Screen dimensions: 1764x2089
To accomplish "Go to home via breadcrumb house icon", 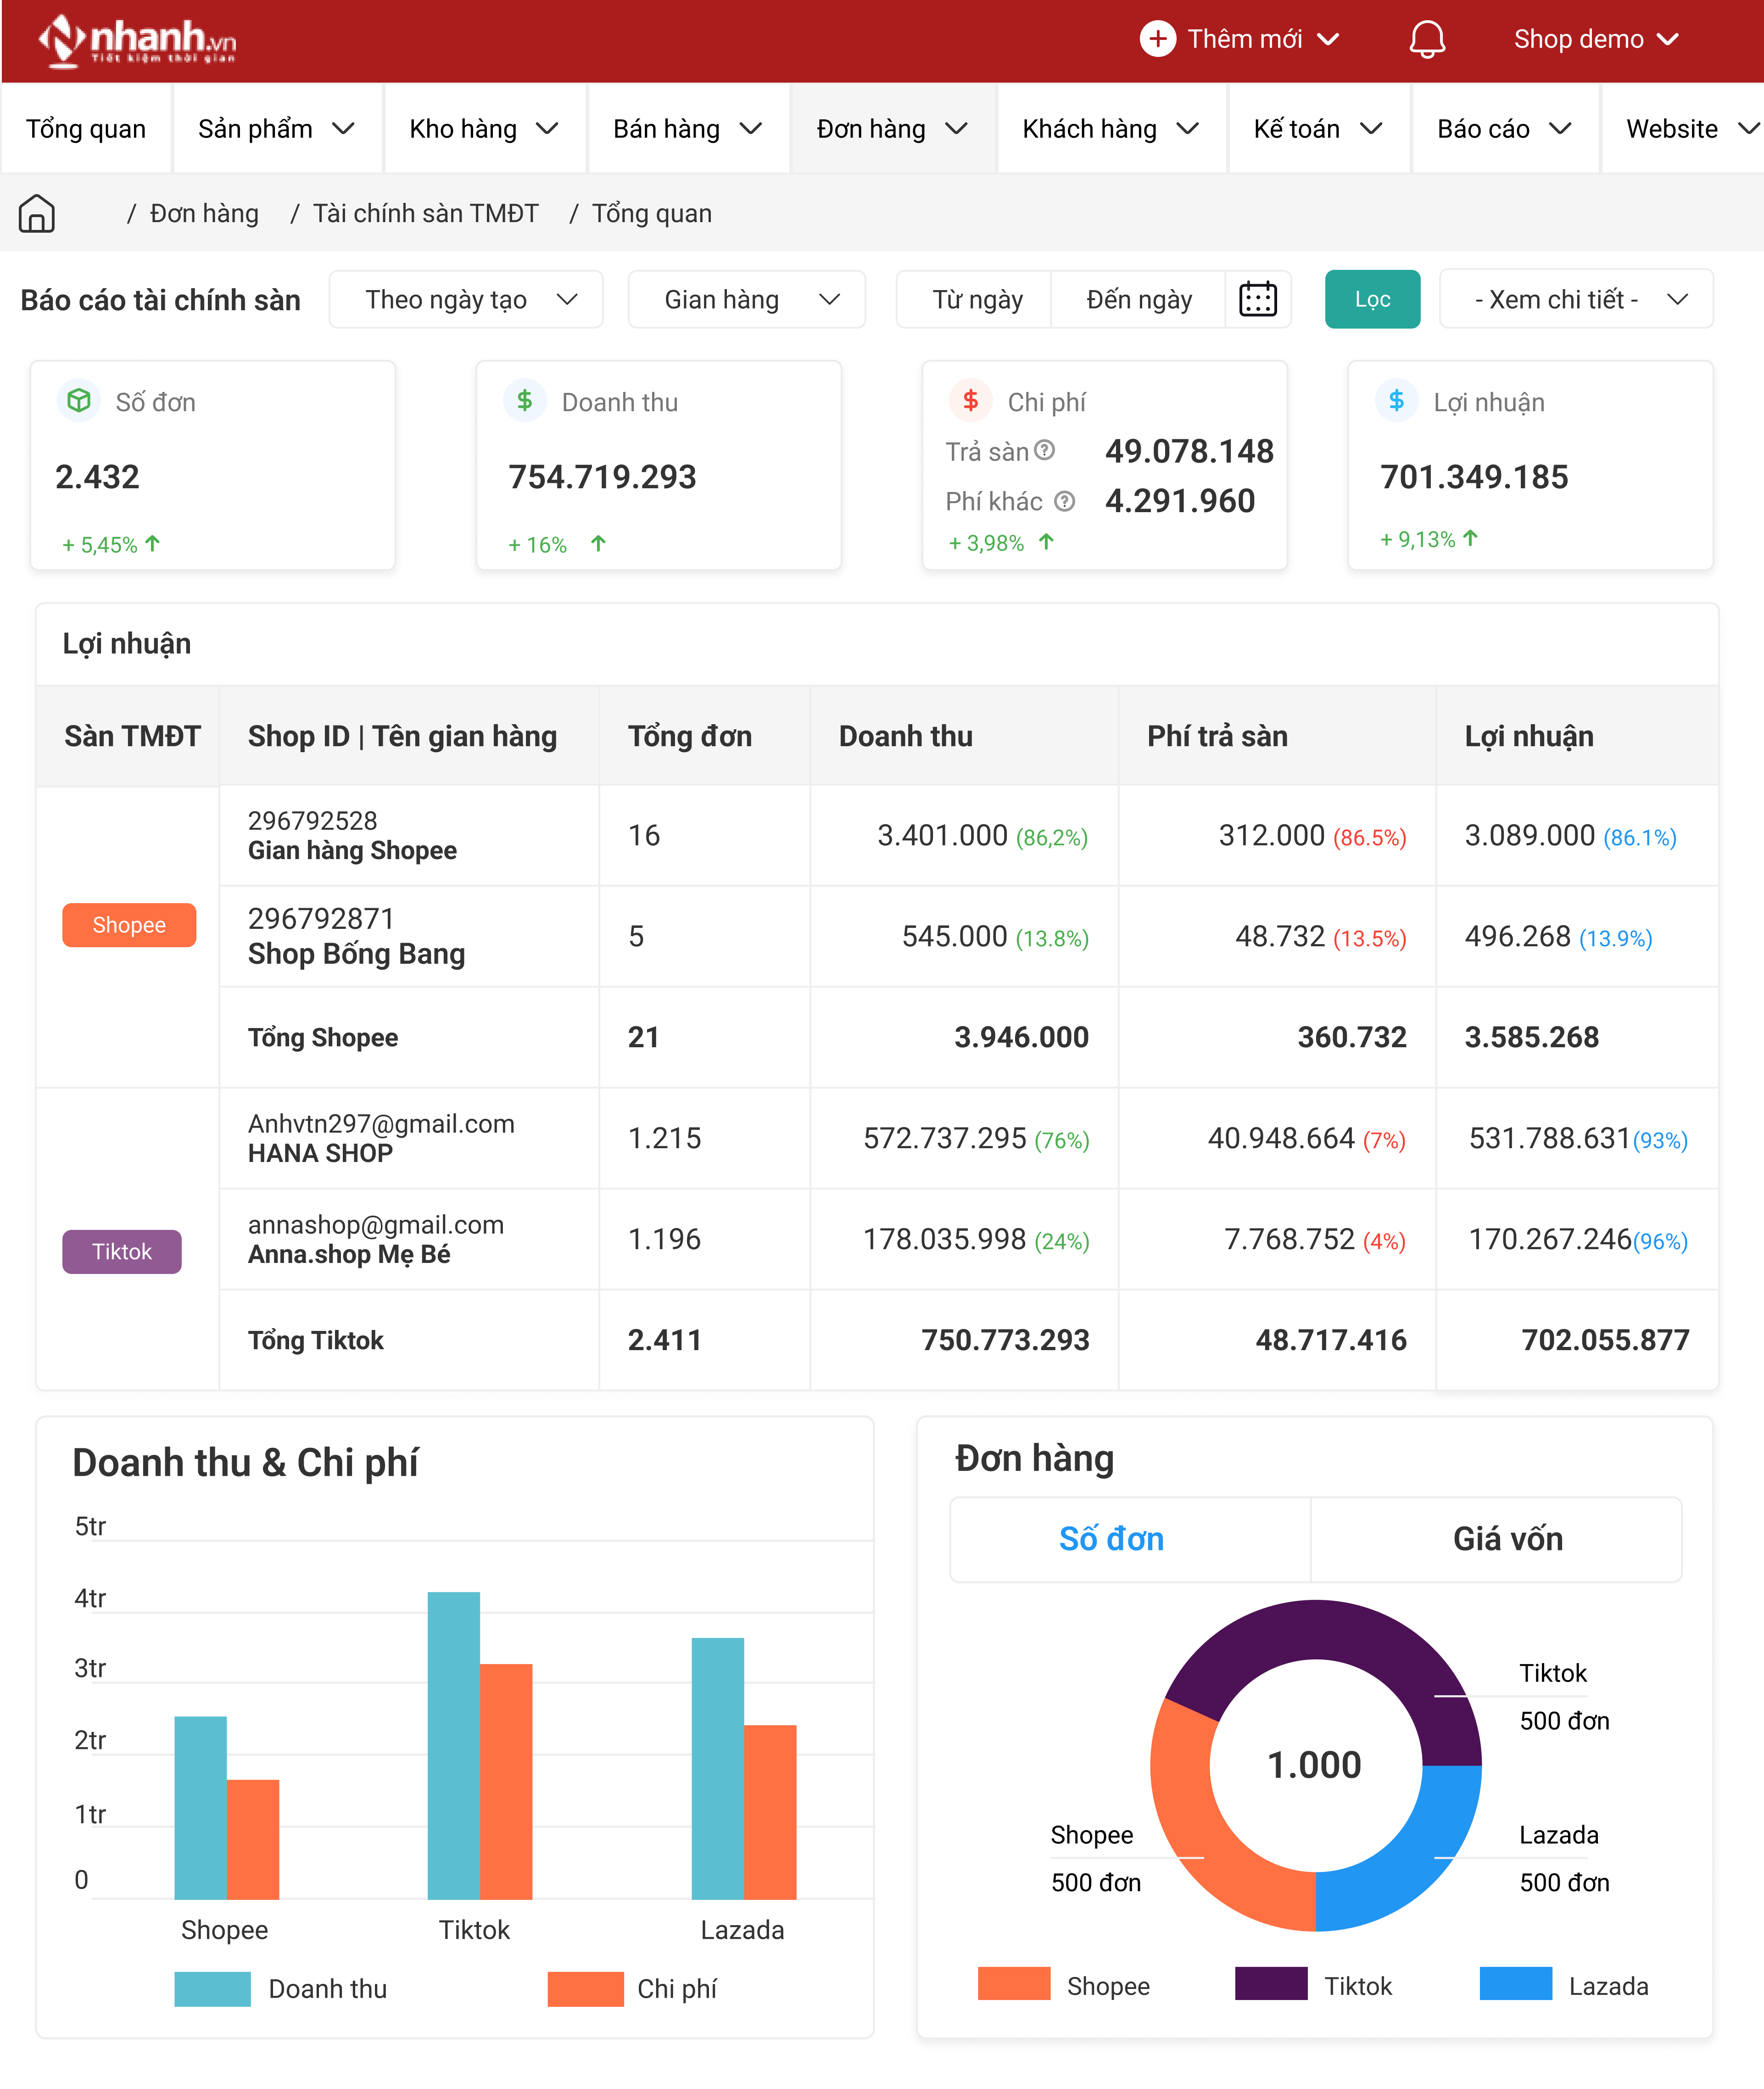I will click(37, 213).
